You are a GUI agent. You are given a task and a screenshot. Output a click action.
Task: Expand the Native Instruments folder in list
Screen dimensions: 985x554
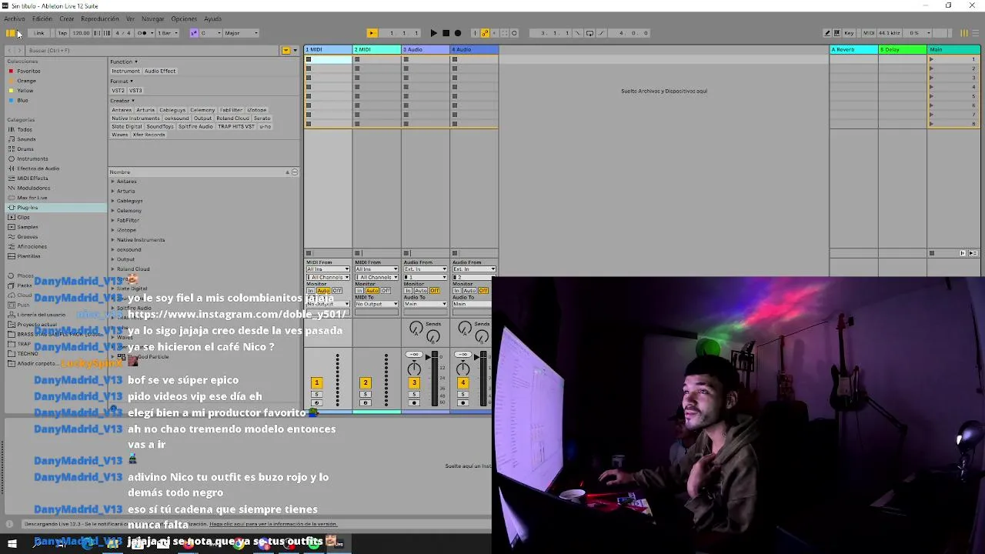click(112, 240)
